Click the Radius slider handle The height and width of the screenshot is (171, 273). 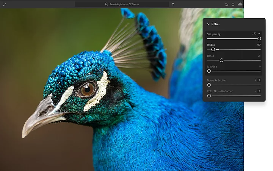tap(213, 49)
